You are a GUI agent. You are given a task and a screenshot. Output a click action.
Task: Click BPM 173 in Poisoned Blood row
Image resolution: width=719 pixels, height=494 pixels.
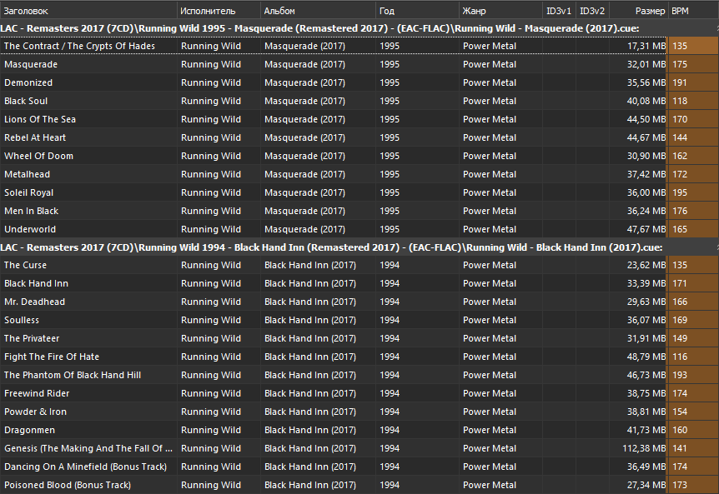click(x=680, y=485)
